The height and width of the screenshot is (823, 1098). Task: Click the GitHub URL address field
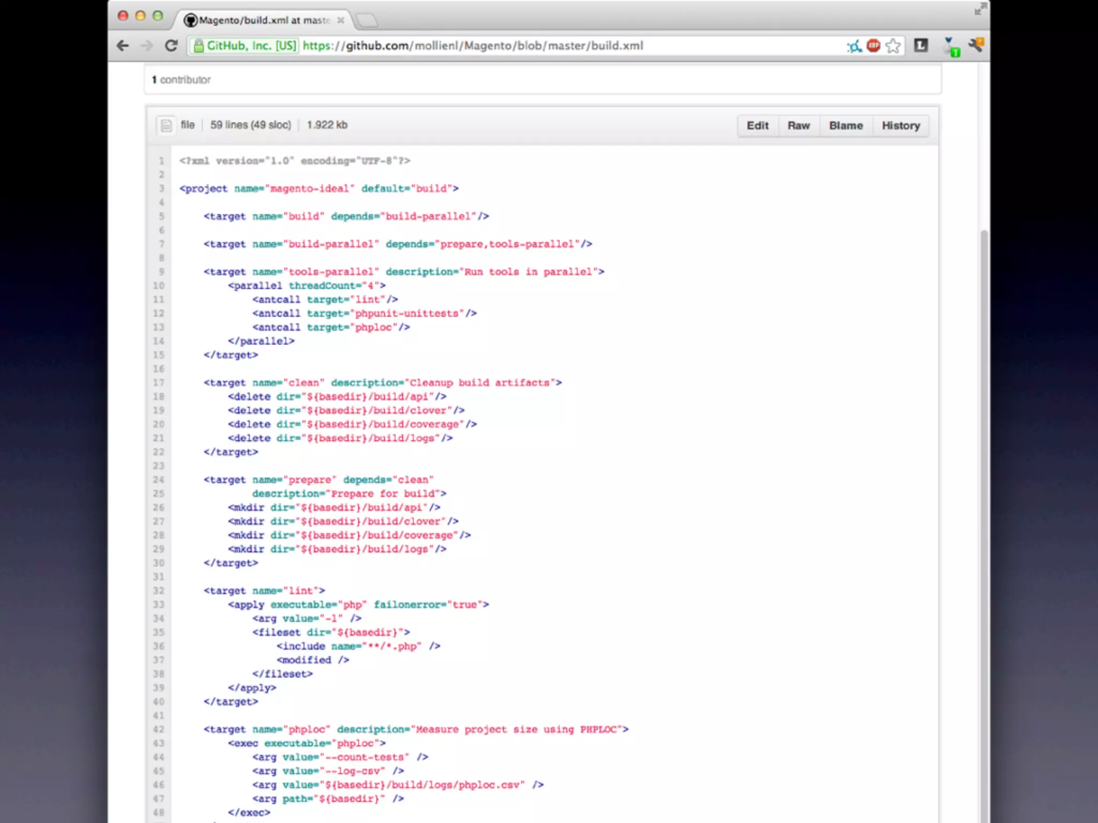click(x=472, y=46)
